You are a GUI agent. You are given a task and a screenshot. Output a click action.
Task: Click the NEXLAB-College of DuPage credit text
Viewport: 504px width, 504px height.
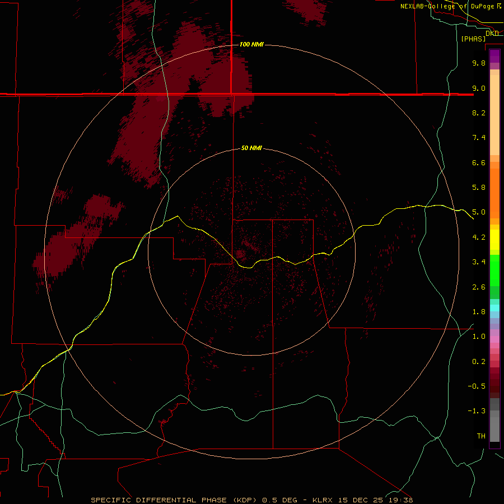coord(447,6)
